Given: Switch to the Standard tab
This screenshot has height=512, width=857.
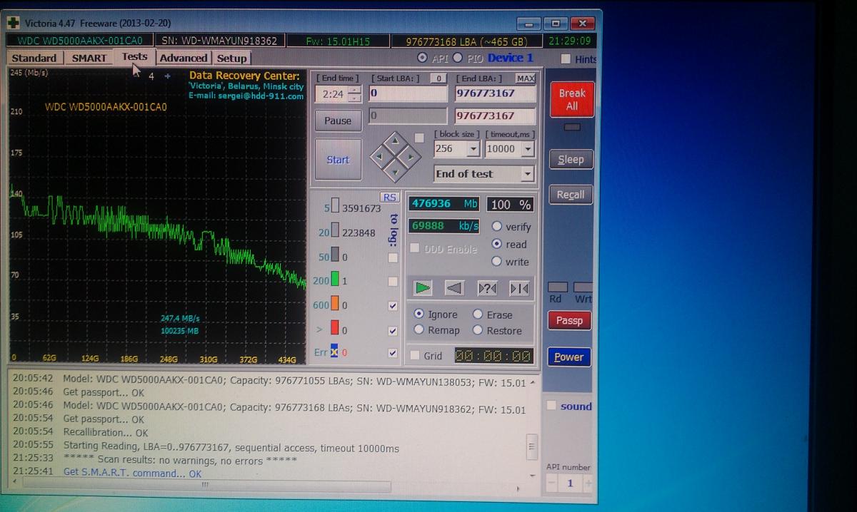Looking at the screenshot, I should 34,58.
